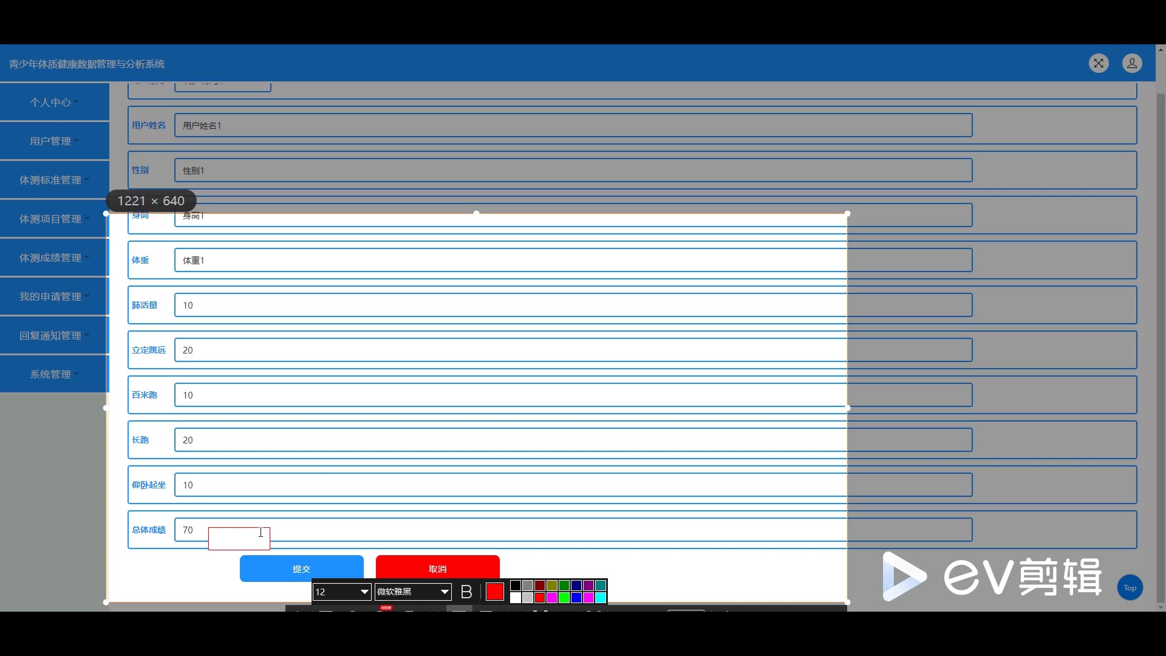1166x656 pixels.
Task: Pick the purple color swatch
Action: pyautogui.click(x=588, y=586)
